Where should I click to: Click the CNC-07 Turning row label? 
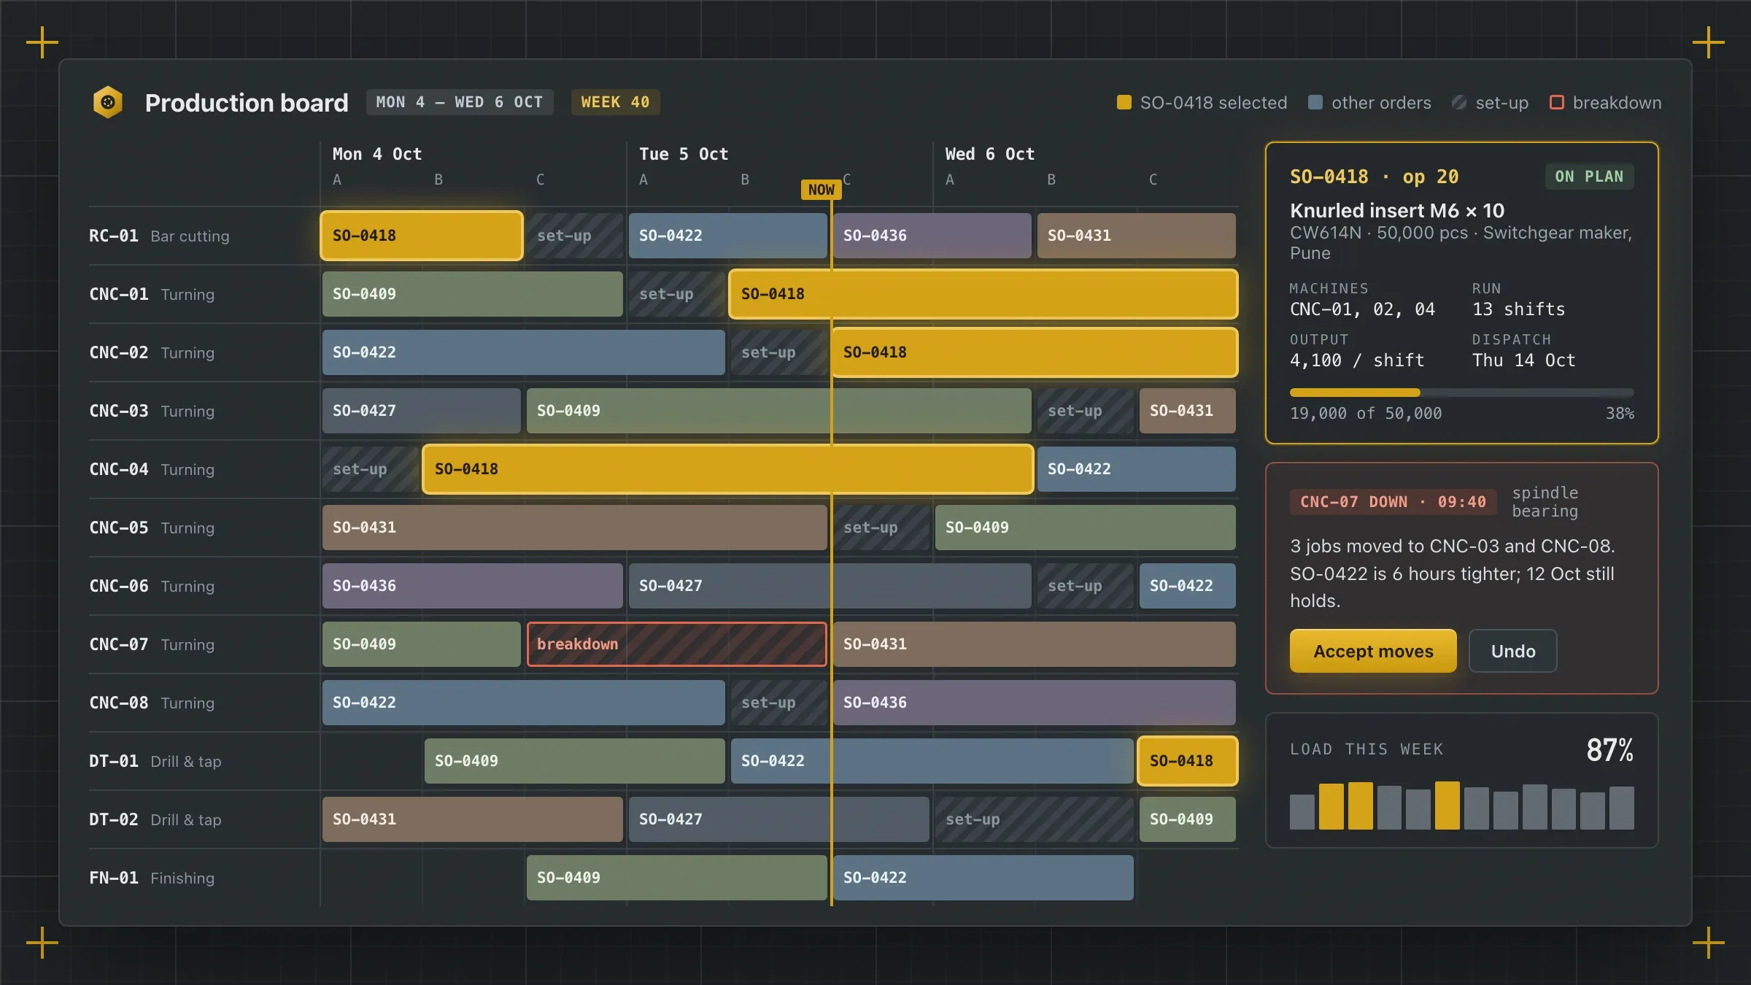click(x=152, y=644)
